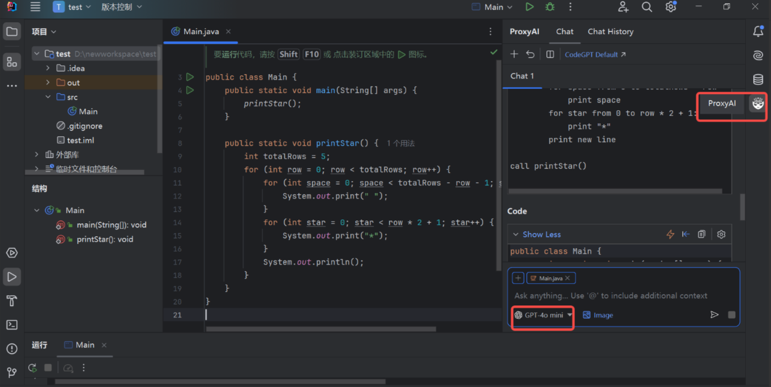771x387 pixels.
Task: Open the Structure tool window icon
Action: 12,62
